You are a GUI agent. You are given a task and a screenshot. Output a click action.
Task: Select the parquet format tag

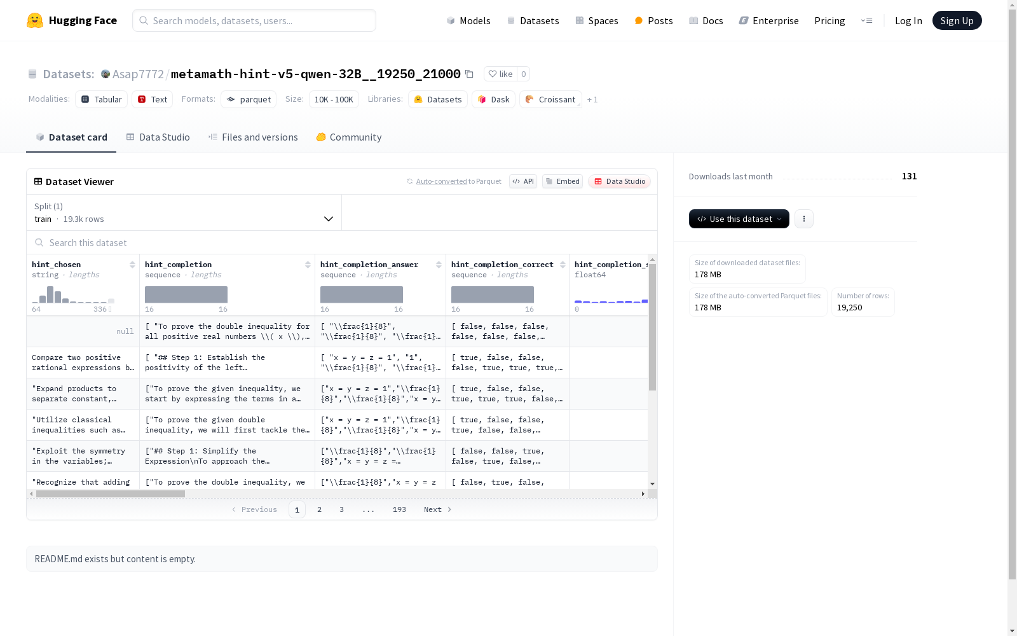coord(249,99)
